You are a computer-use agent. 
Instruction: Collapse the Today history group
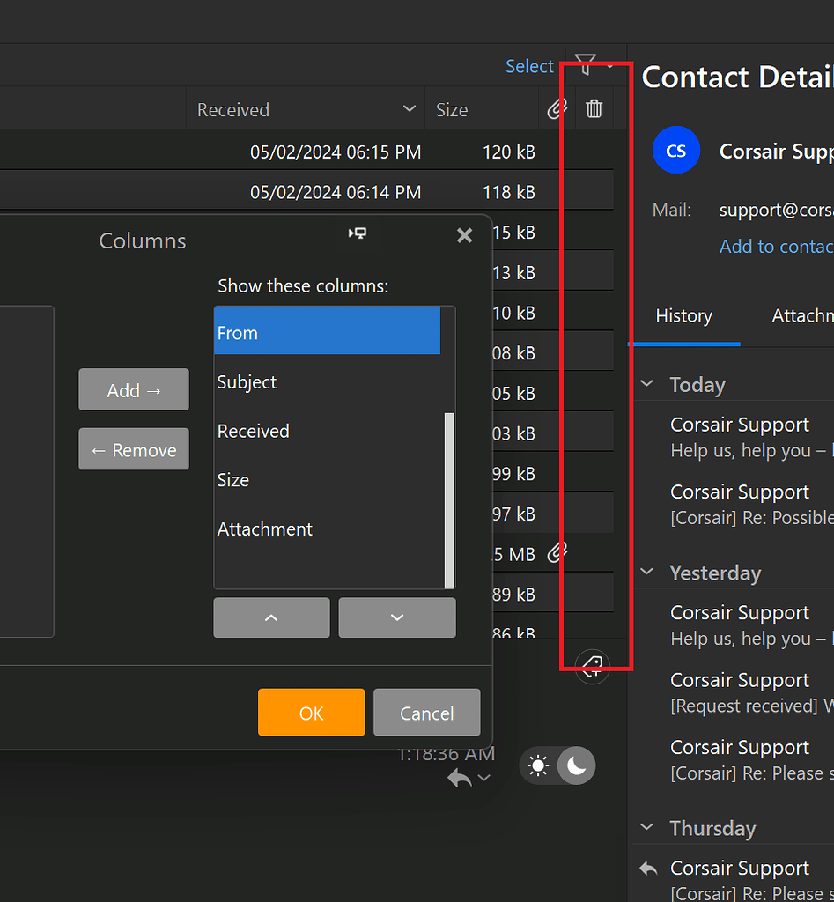(647, 385)
